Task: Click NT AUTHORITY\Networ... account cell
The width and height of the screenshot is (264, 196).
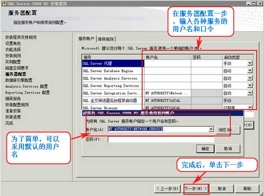Action: tap(167, 93)
